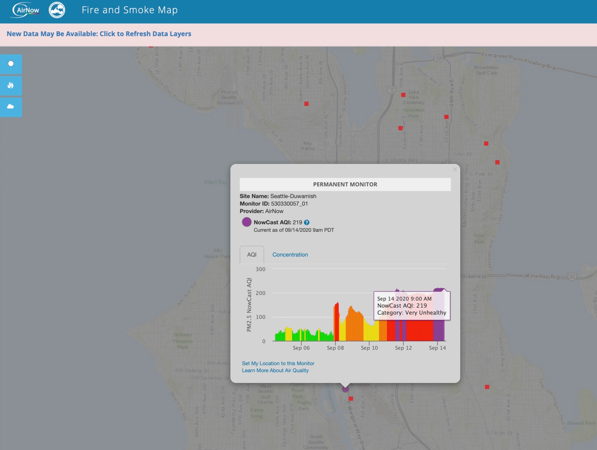Click the NowCast AQI help question icon
This screenshot has height=450, width=597.
coord(307,222)
